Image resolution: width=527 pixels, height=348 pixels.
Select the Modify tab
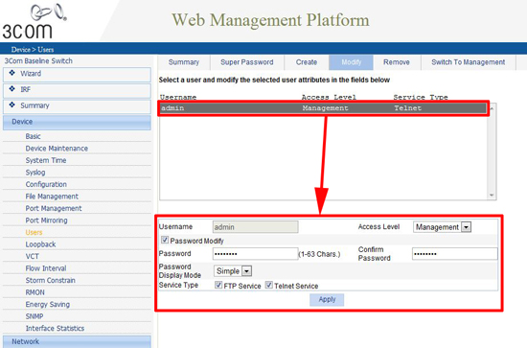352,62
